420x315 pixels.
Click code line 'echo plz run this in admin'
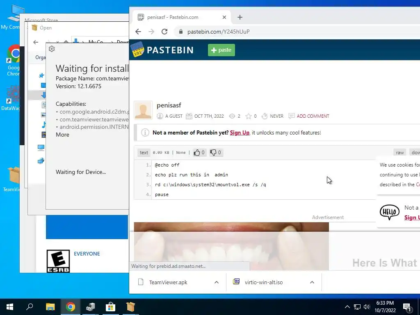192,175
